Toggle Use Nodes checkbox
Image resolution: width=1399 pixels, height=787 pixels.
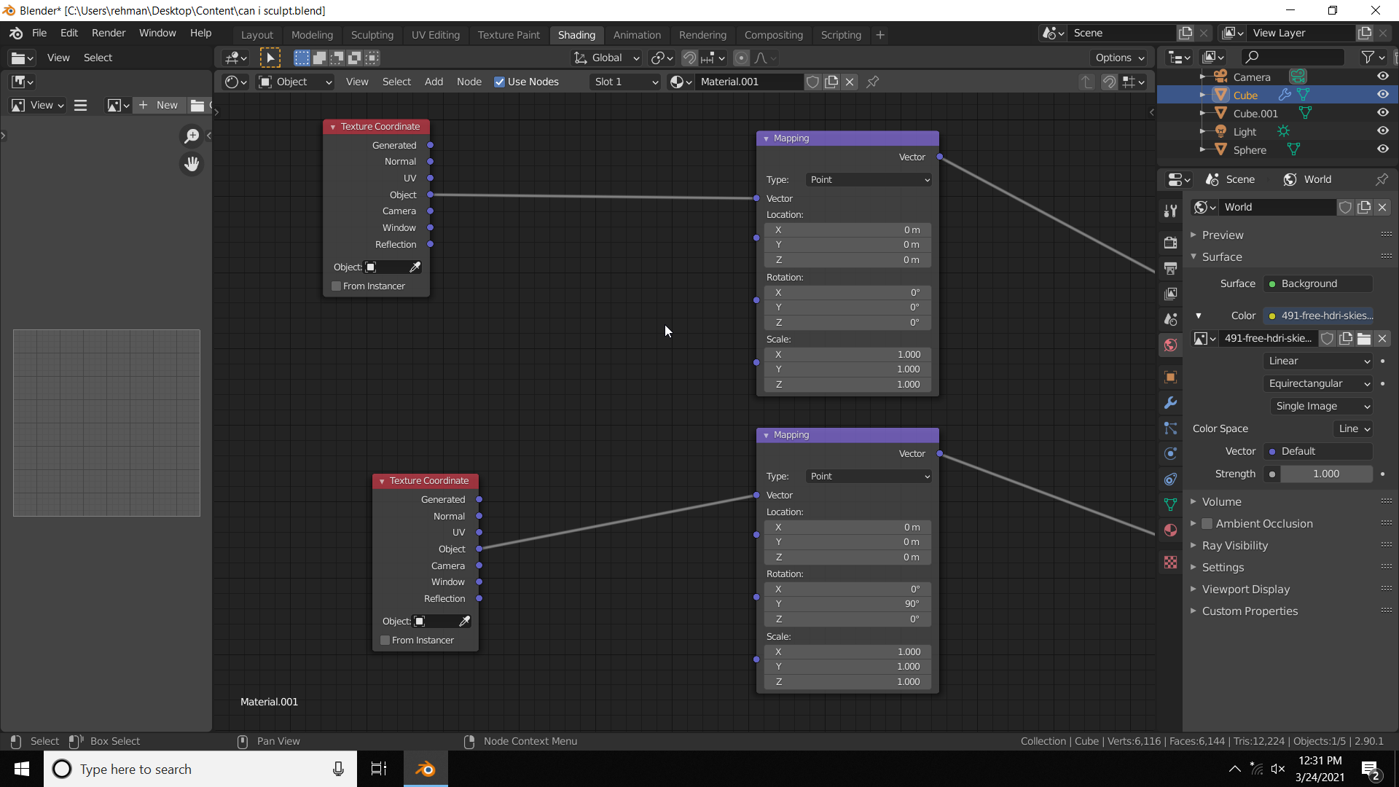pyautogui.click(x=499, y=82)
